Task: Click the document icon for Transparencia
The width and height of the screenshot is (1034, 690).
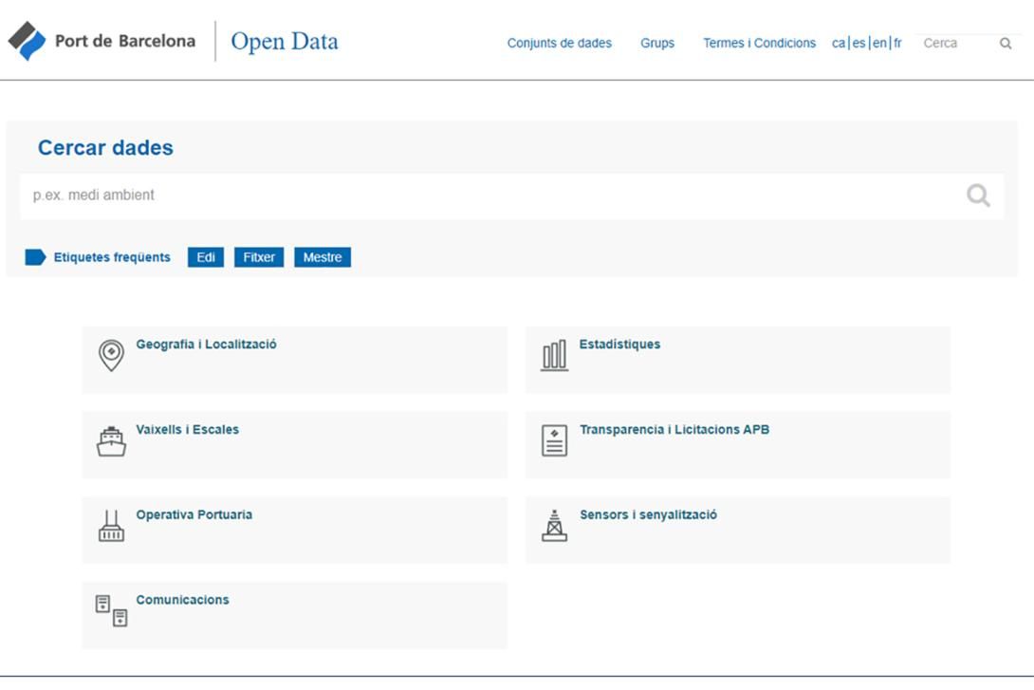Action: tap(554, 440)
